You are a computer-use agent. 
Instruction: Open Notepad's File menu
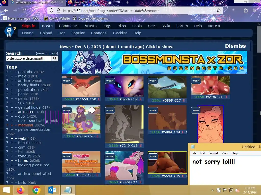pyautogui.click(x=194, y=153)
